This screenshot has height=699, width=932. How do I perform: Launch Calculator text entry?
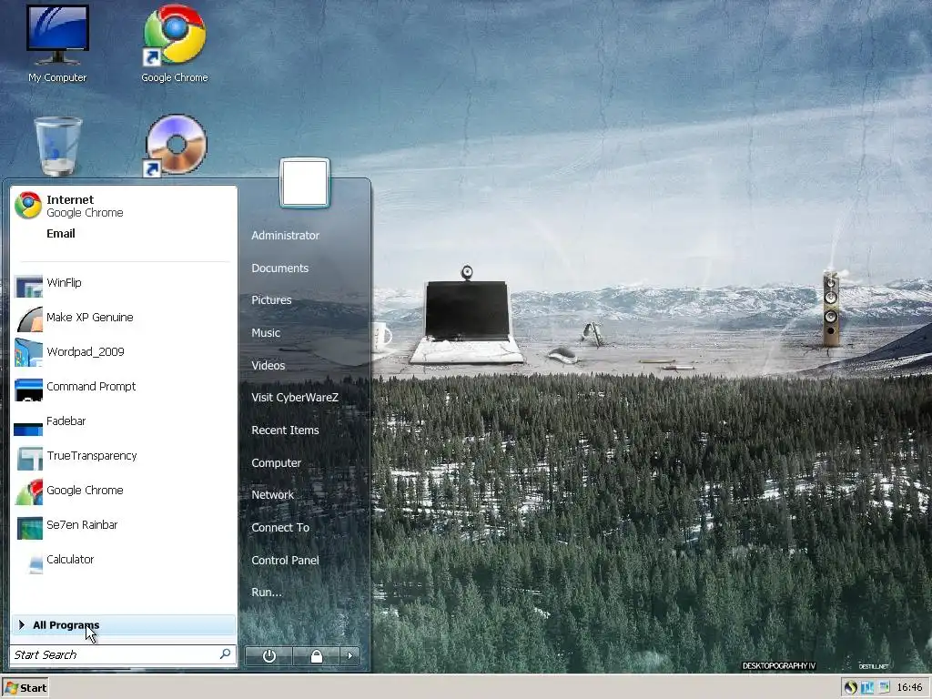coord(70,560)
